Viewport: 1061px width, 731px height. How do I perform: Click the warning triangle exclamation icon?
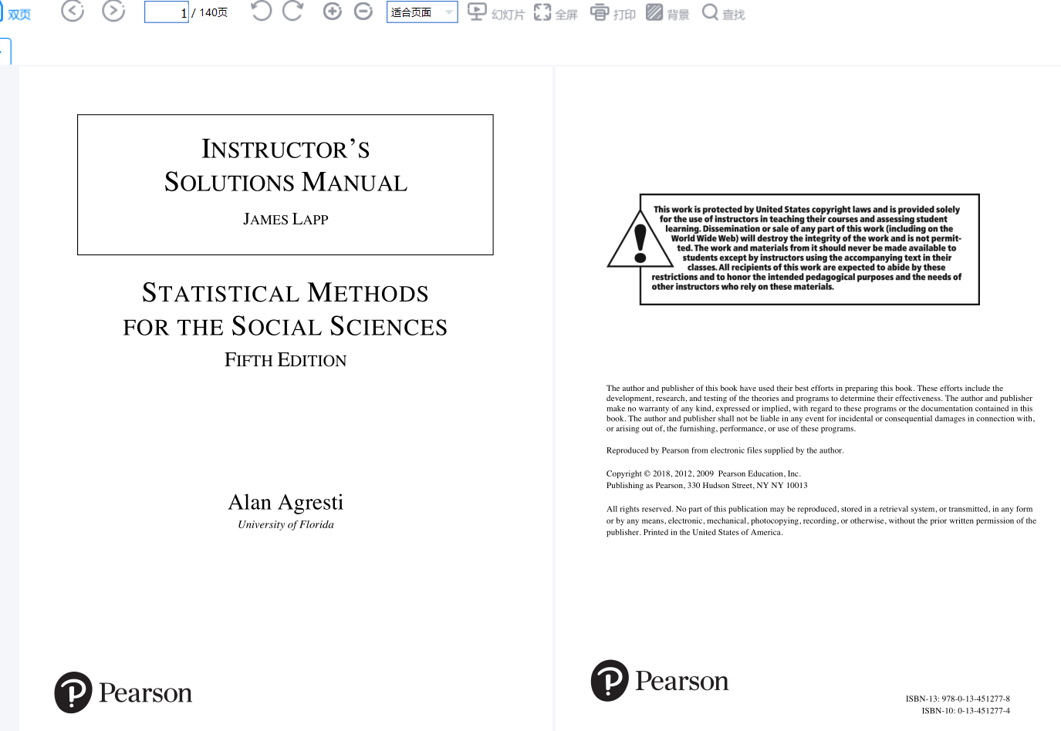tap(640, 241)
